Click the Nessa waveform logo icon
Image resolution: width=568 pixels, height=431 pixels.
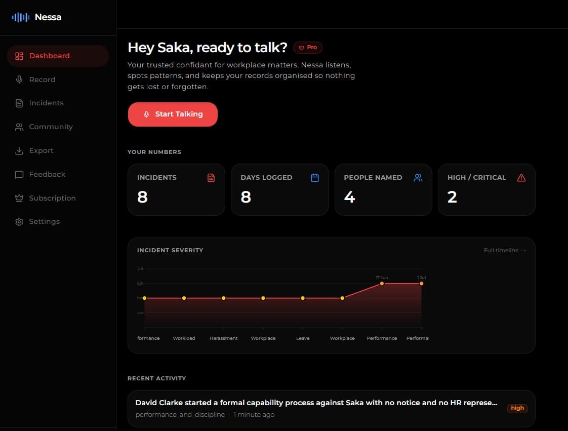point(21,17)
